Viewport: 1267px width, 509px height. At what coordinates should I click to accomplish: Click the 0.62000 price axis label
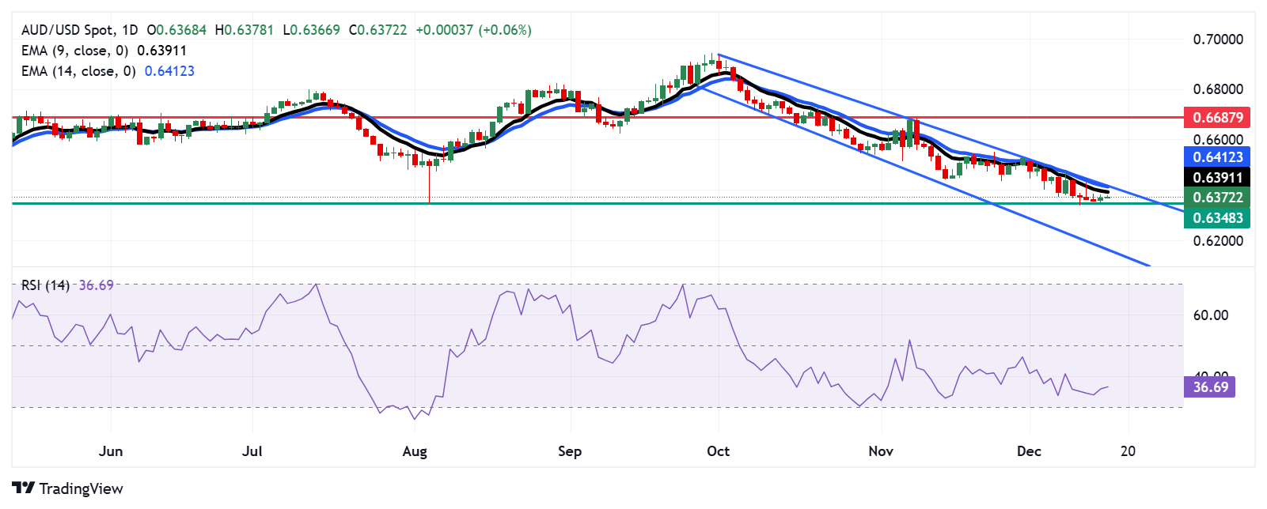(x=1218, y=240)
